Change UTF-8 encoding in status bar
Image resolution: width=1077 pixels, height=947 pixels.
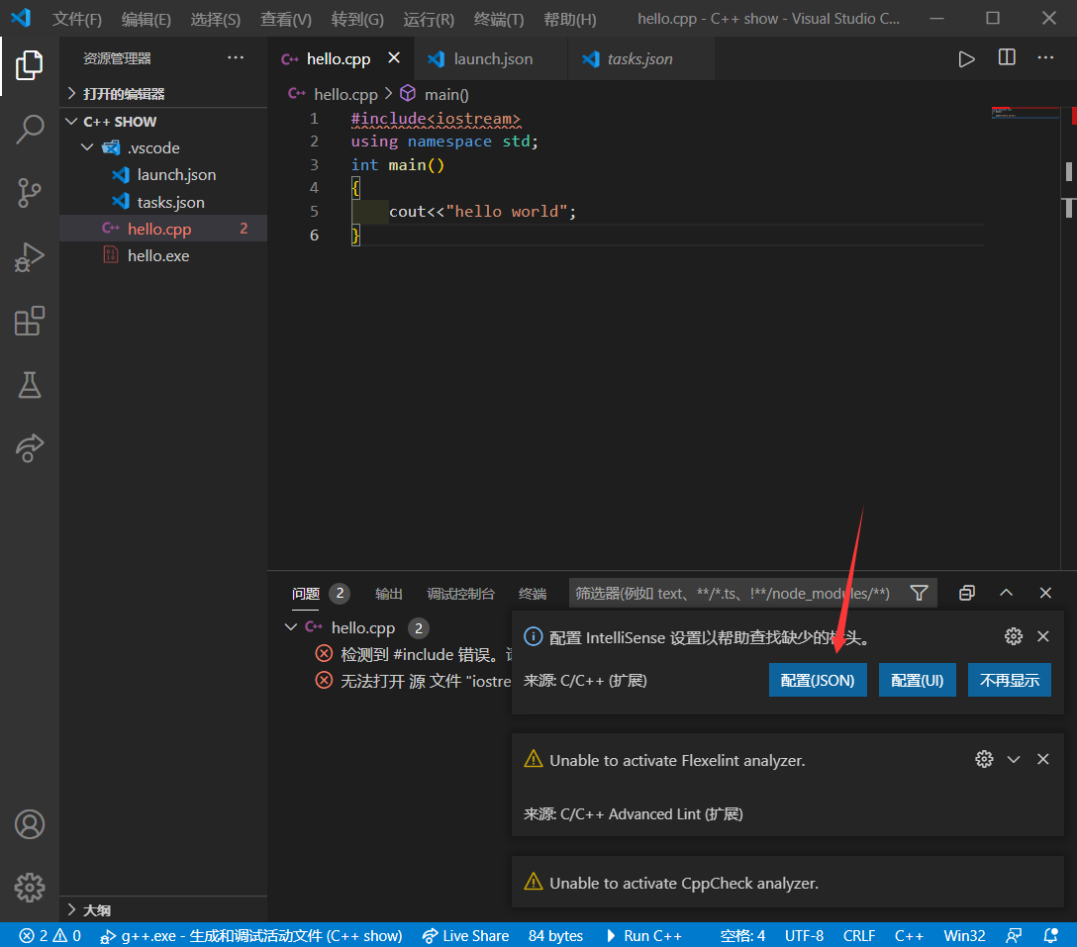click(x=804, y=935)
